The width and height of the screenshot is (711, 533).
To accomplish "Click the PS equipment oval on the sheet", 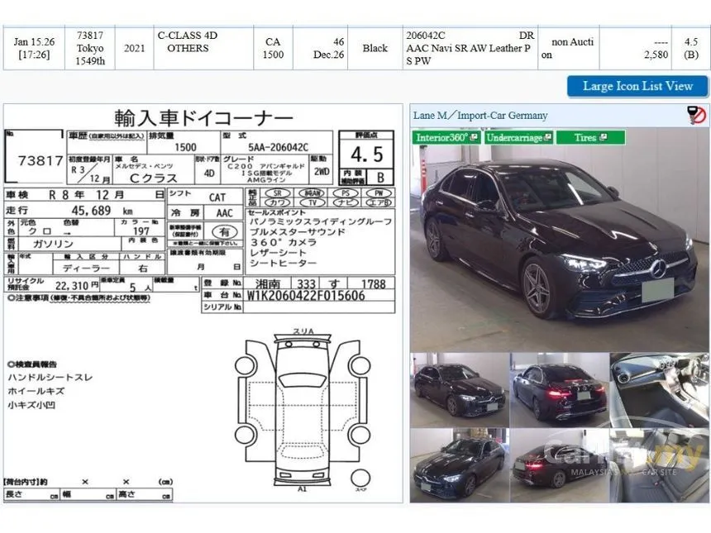I will [346, 193].
